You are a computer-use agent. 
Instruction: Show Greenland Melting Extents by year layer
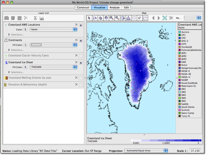coord(81,78)
